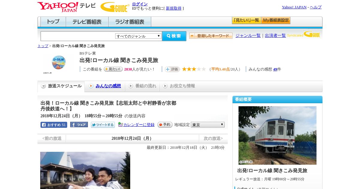The width and height of the screenshot is (360, 189).
Task: Select the テレビ番組表 tab
Action: 87,22
